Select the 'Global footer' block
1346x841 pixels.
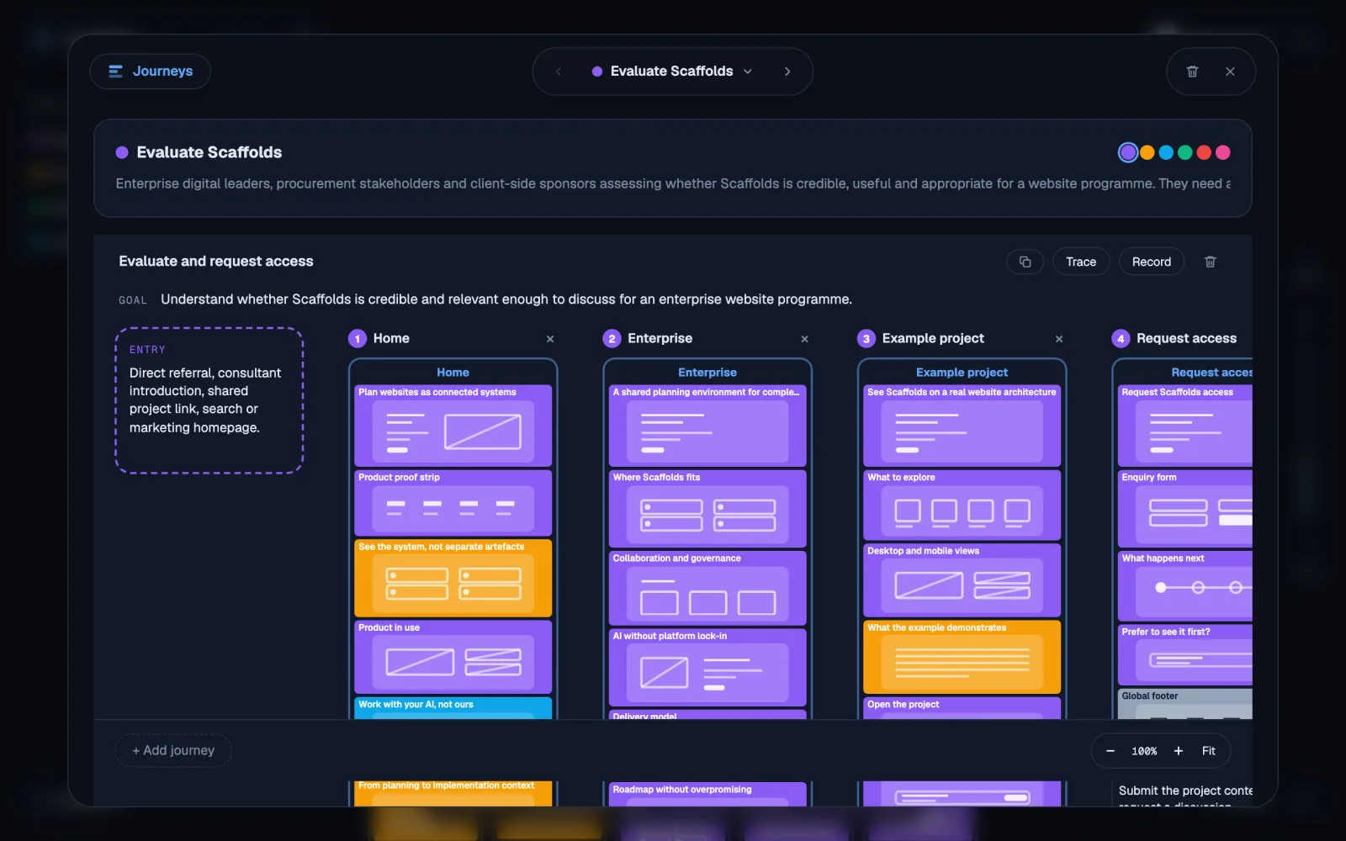pos(1184,704)
